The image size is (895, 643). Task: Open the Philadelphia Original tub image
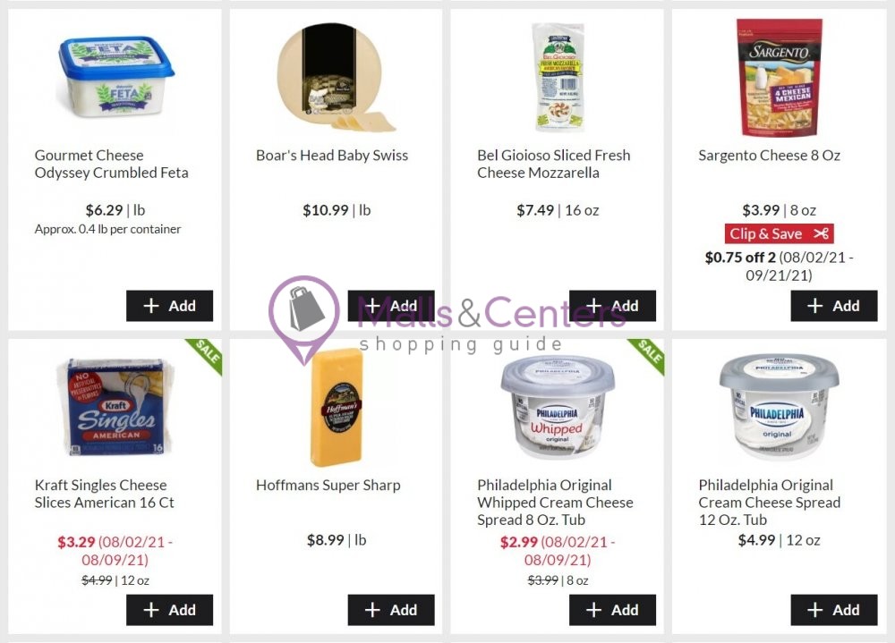(x=780, y=408)
